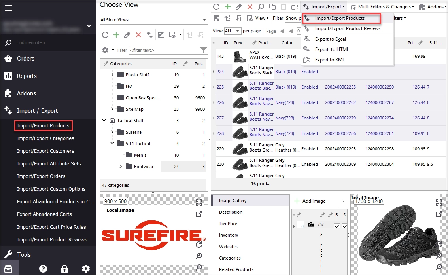Edit category with pencil icon
Image resolution: width=448 pixels, height=275 pixels.
(127, 35)
